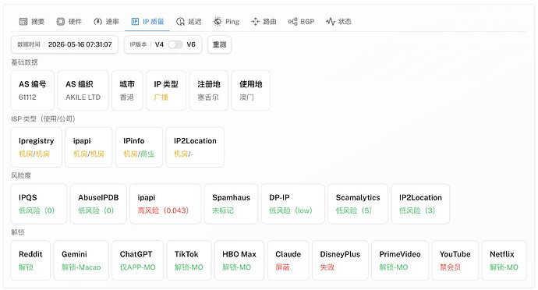Click the AS 组织 AKILE LTD card
This screenshot has height=290, width=538.
[x=83, y=90]
